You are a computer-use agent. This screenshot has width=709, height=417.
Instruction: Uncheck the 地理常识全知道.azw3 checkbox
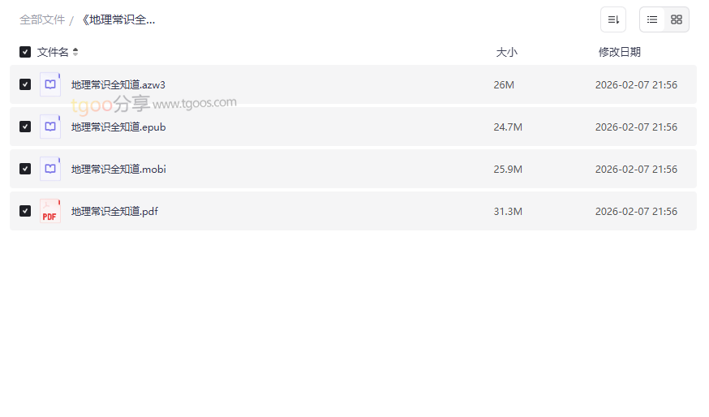[25, 84]
